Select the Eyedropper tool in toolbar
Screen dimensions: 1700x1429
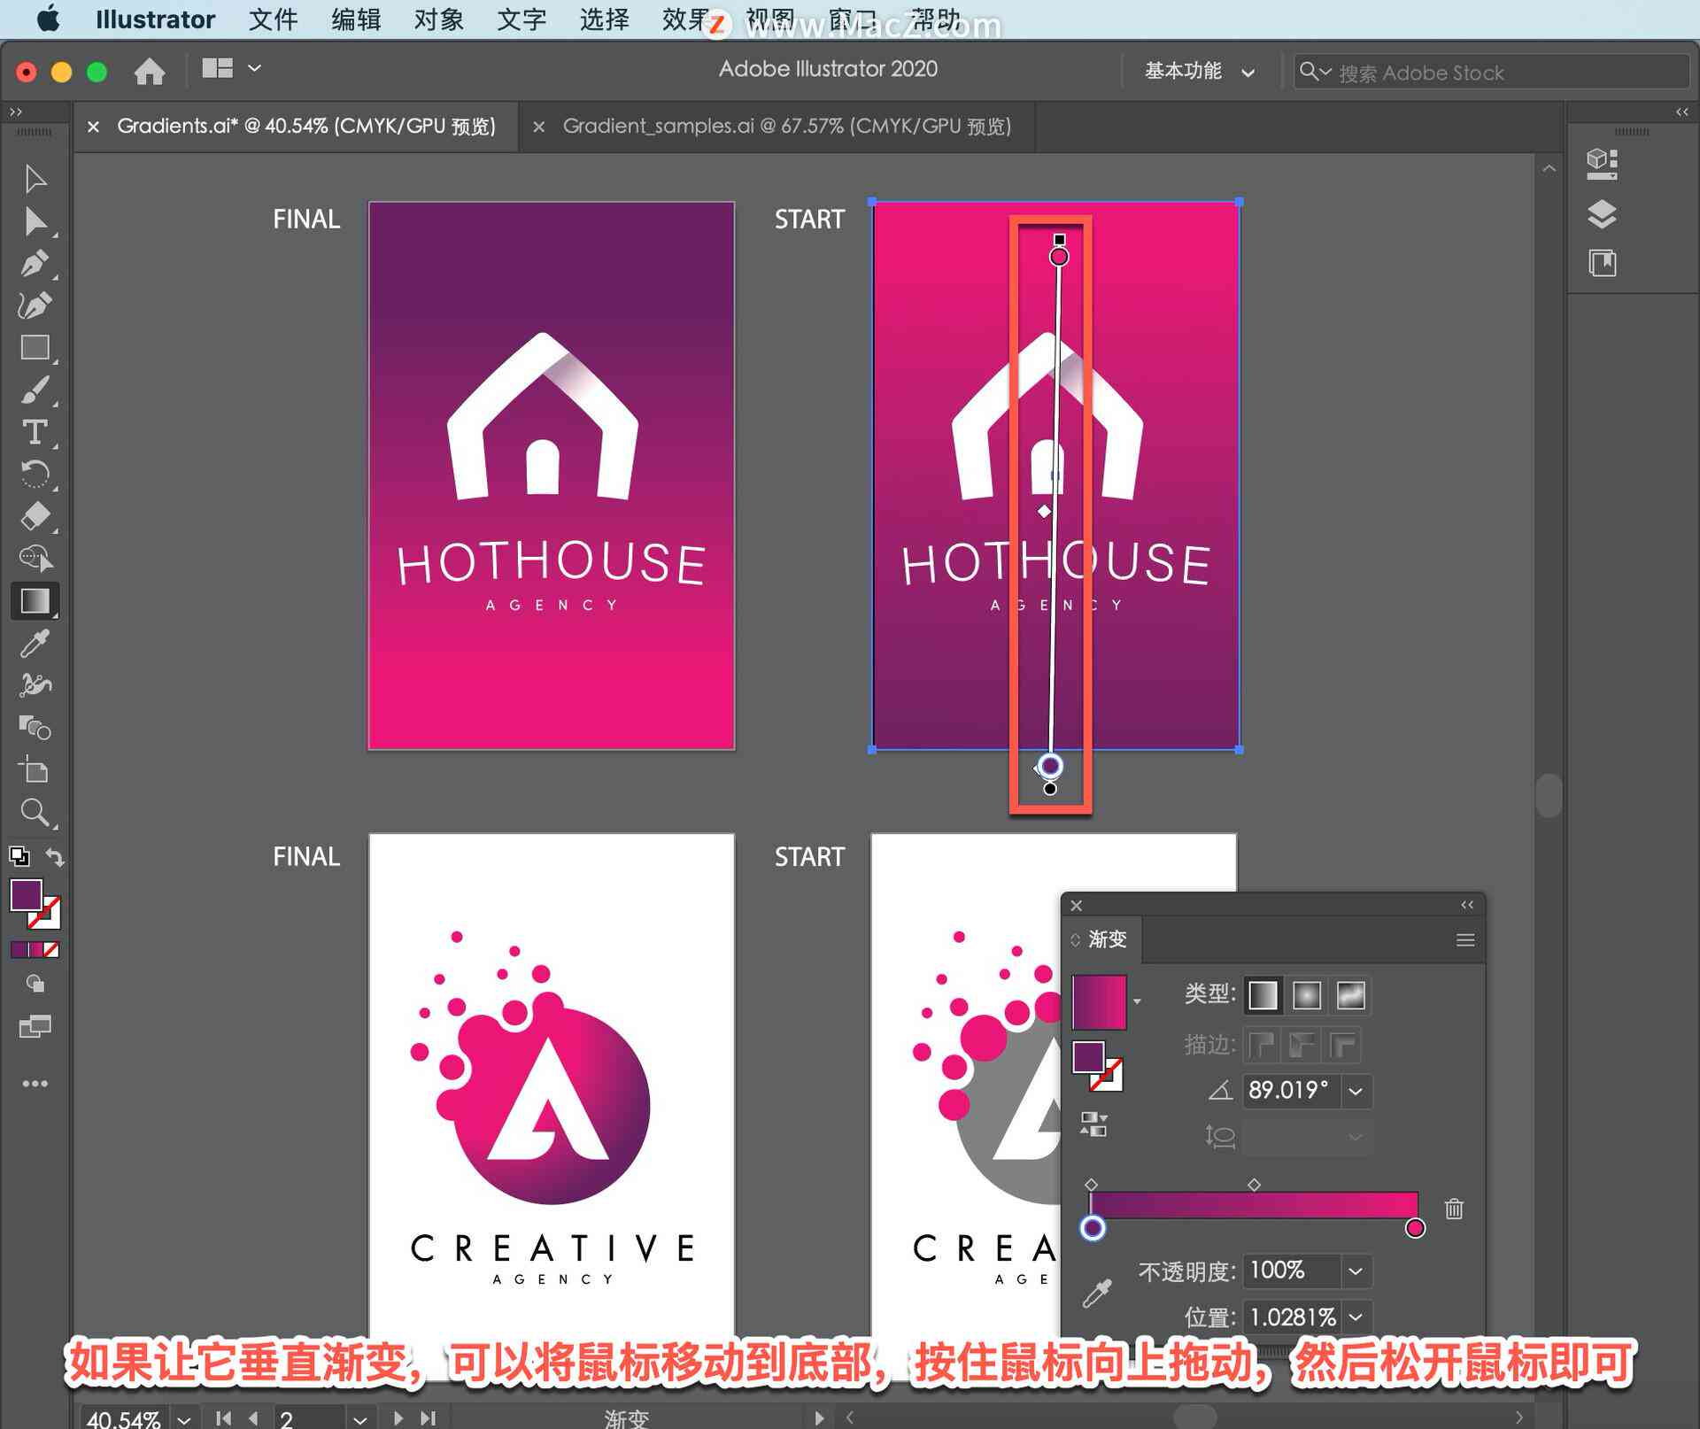(35, 644)
